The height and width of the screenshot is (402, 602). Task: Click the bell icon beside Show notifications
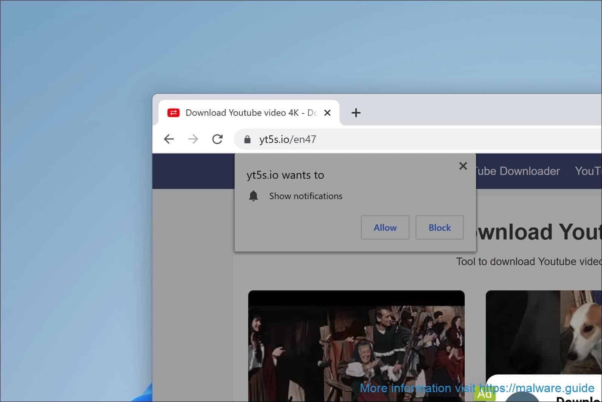[x=253, y=196]
